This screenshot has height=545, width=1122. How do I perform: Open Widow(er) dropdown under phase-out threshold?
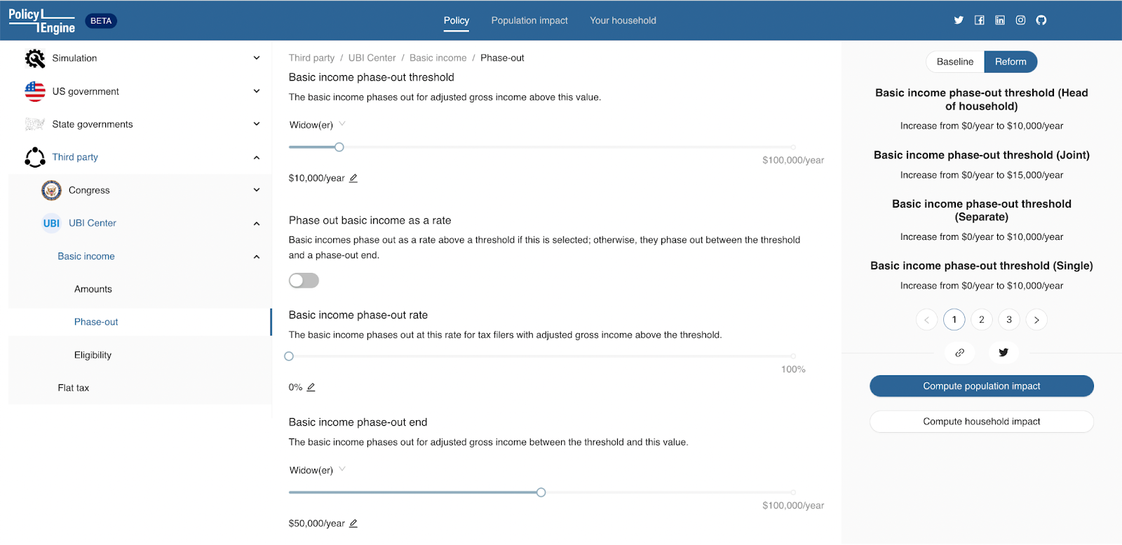pos(318,125)
